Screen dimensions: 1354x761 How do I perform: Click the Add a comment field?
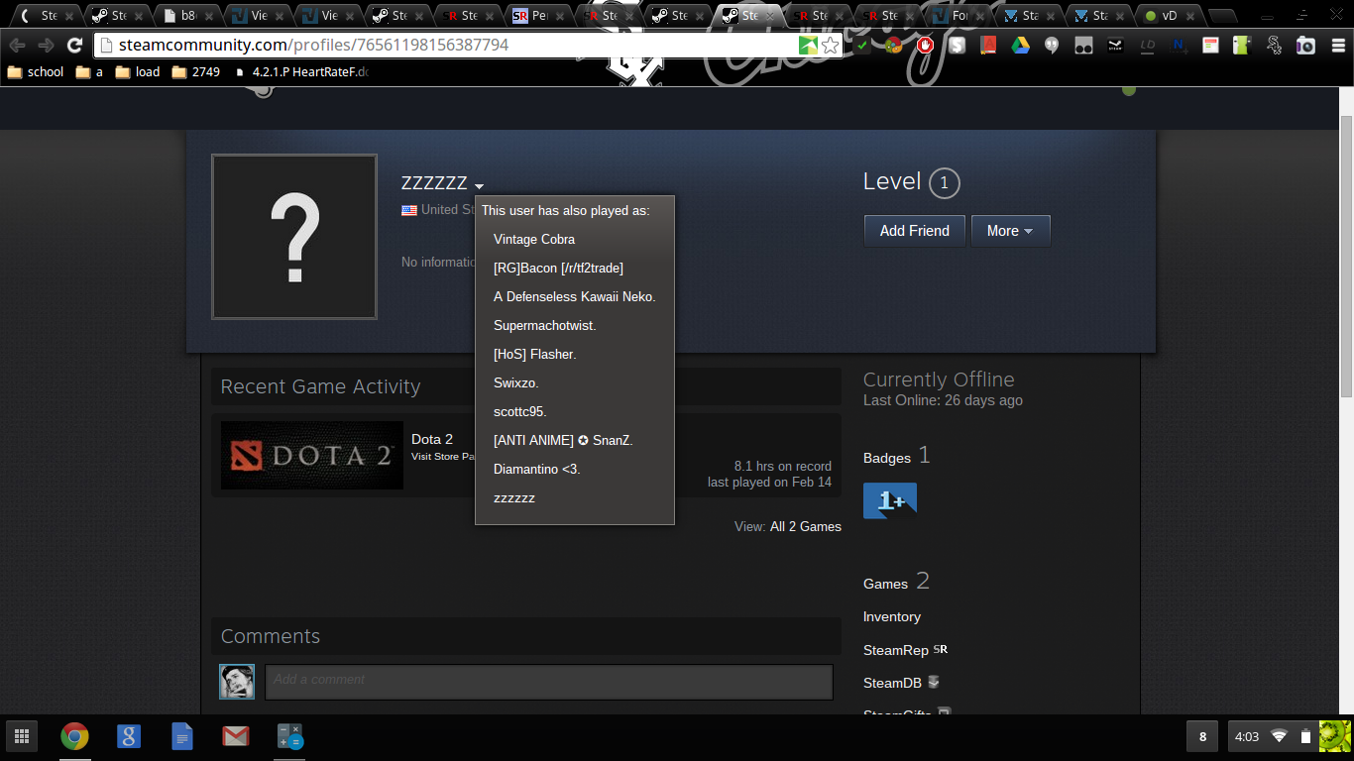[x=549, y=682]
